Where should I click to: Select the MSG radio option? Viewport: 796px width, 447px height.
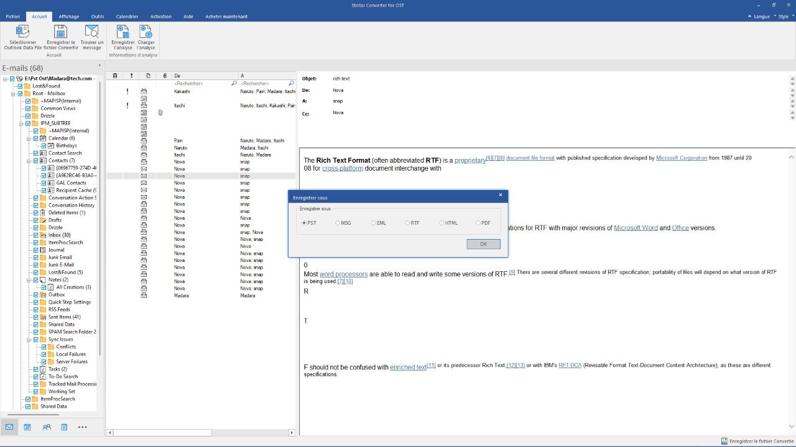pyautogui.click(x=338, y=223)
